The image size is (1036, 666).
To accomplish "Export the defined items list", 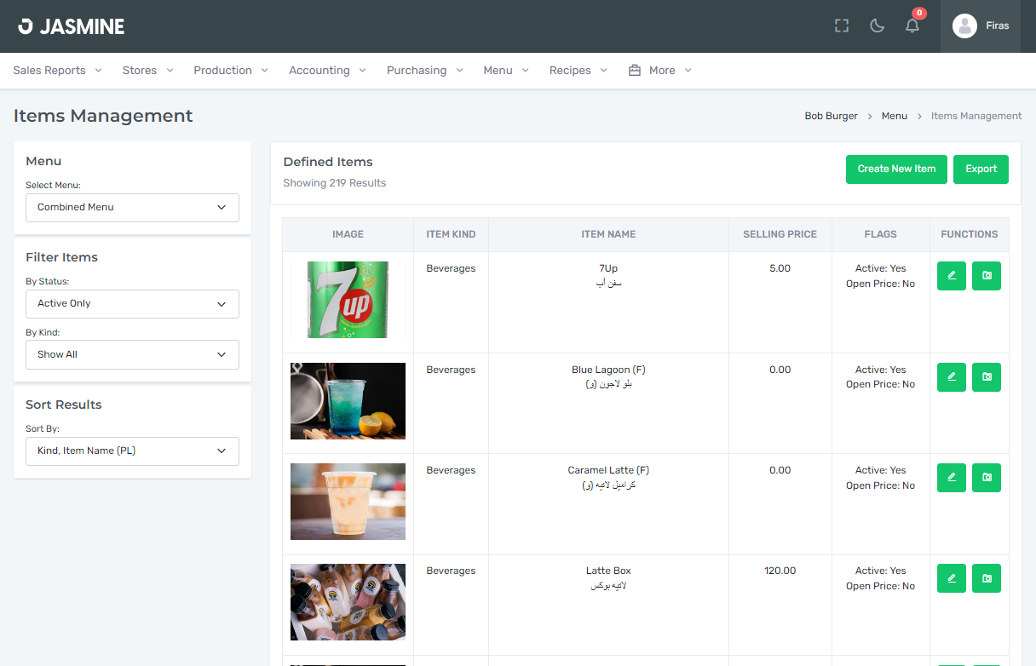I will point(981,169).
